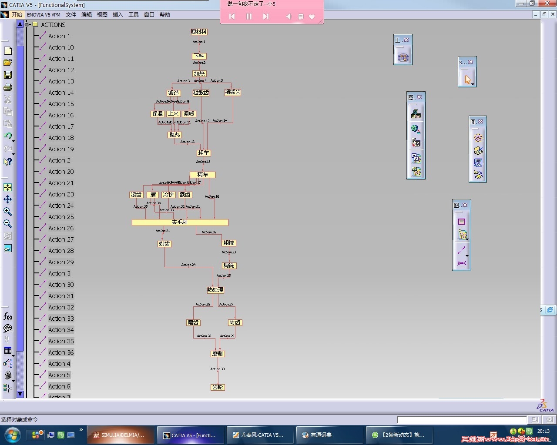557x445 pixels.
Task: Click the tree scrollbar down arrow
Action: click(20, 394)
